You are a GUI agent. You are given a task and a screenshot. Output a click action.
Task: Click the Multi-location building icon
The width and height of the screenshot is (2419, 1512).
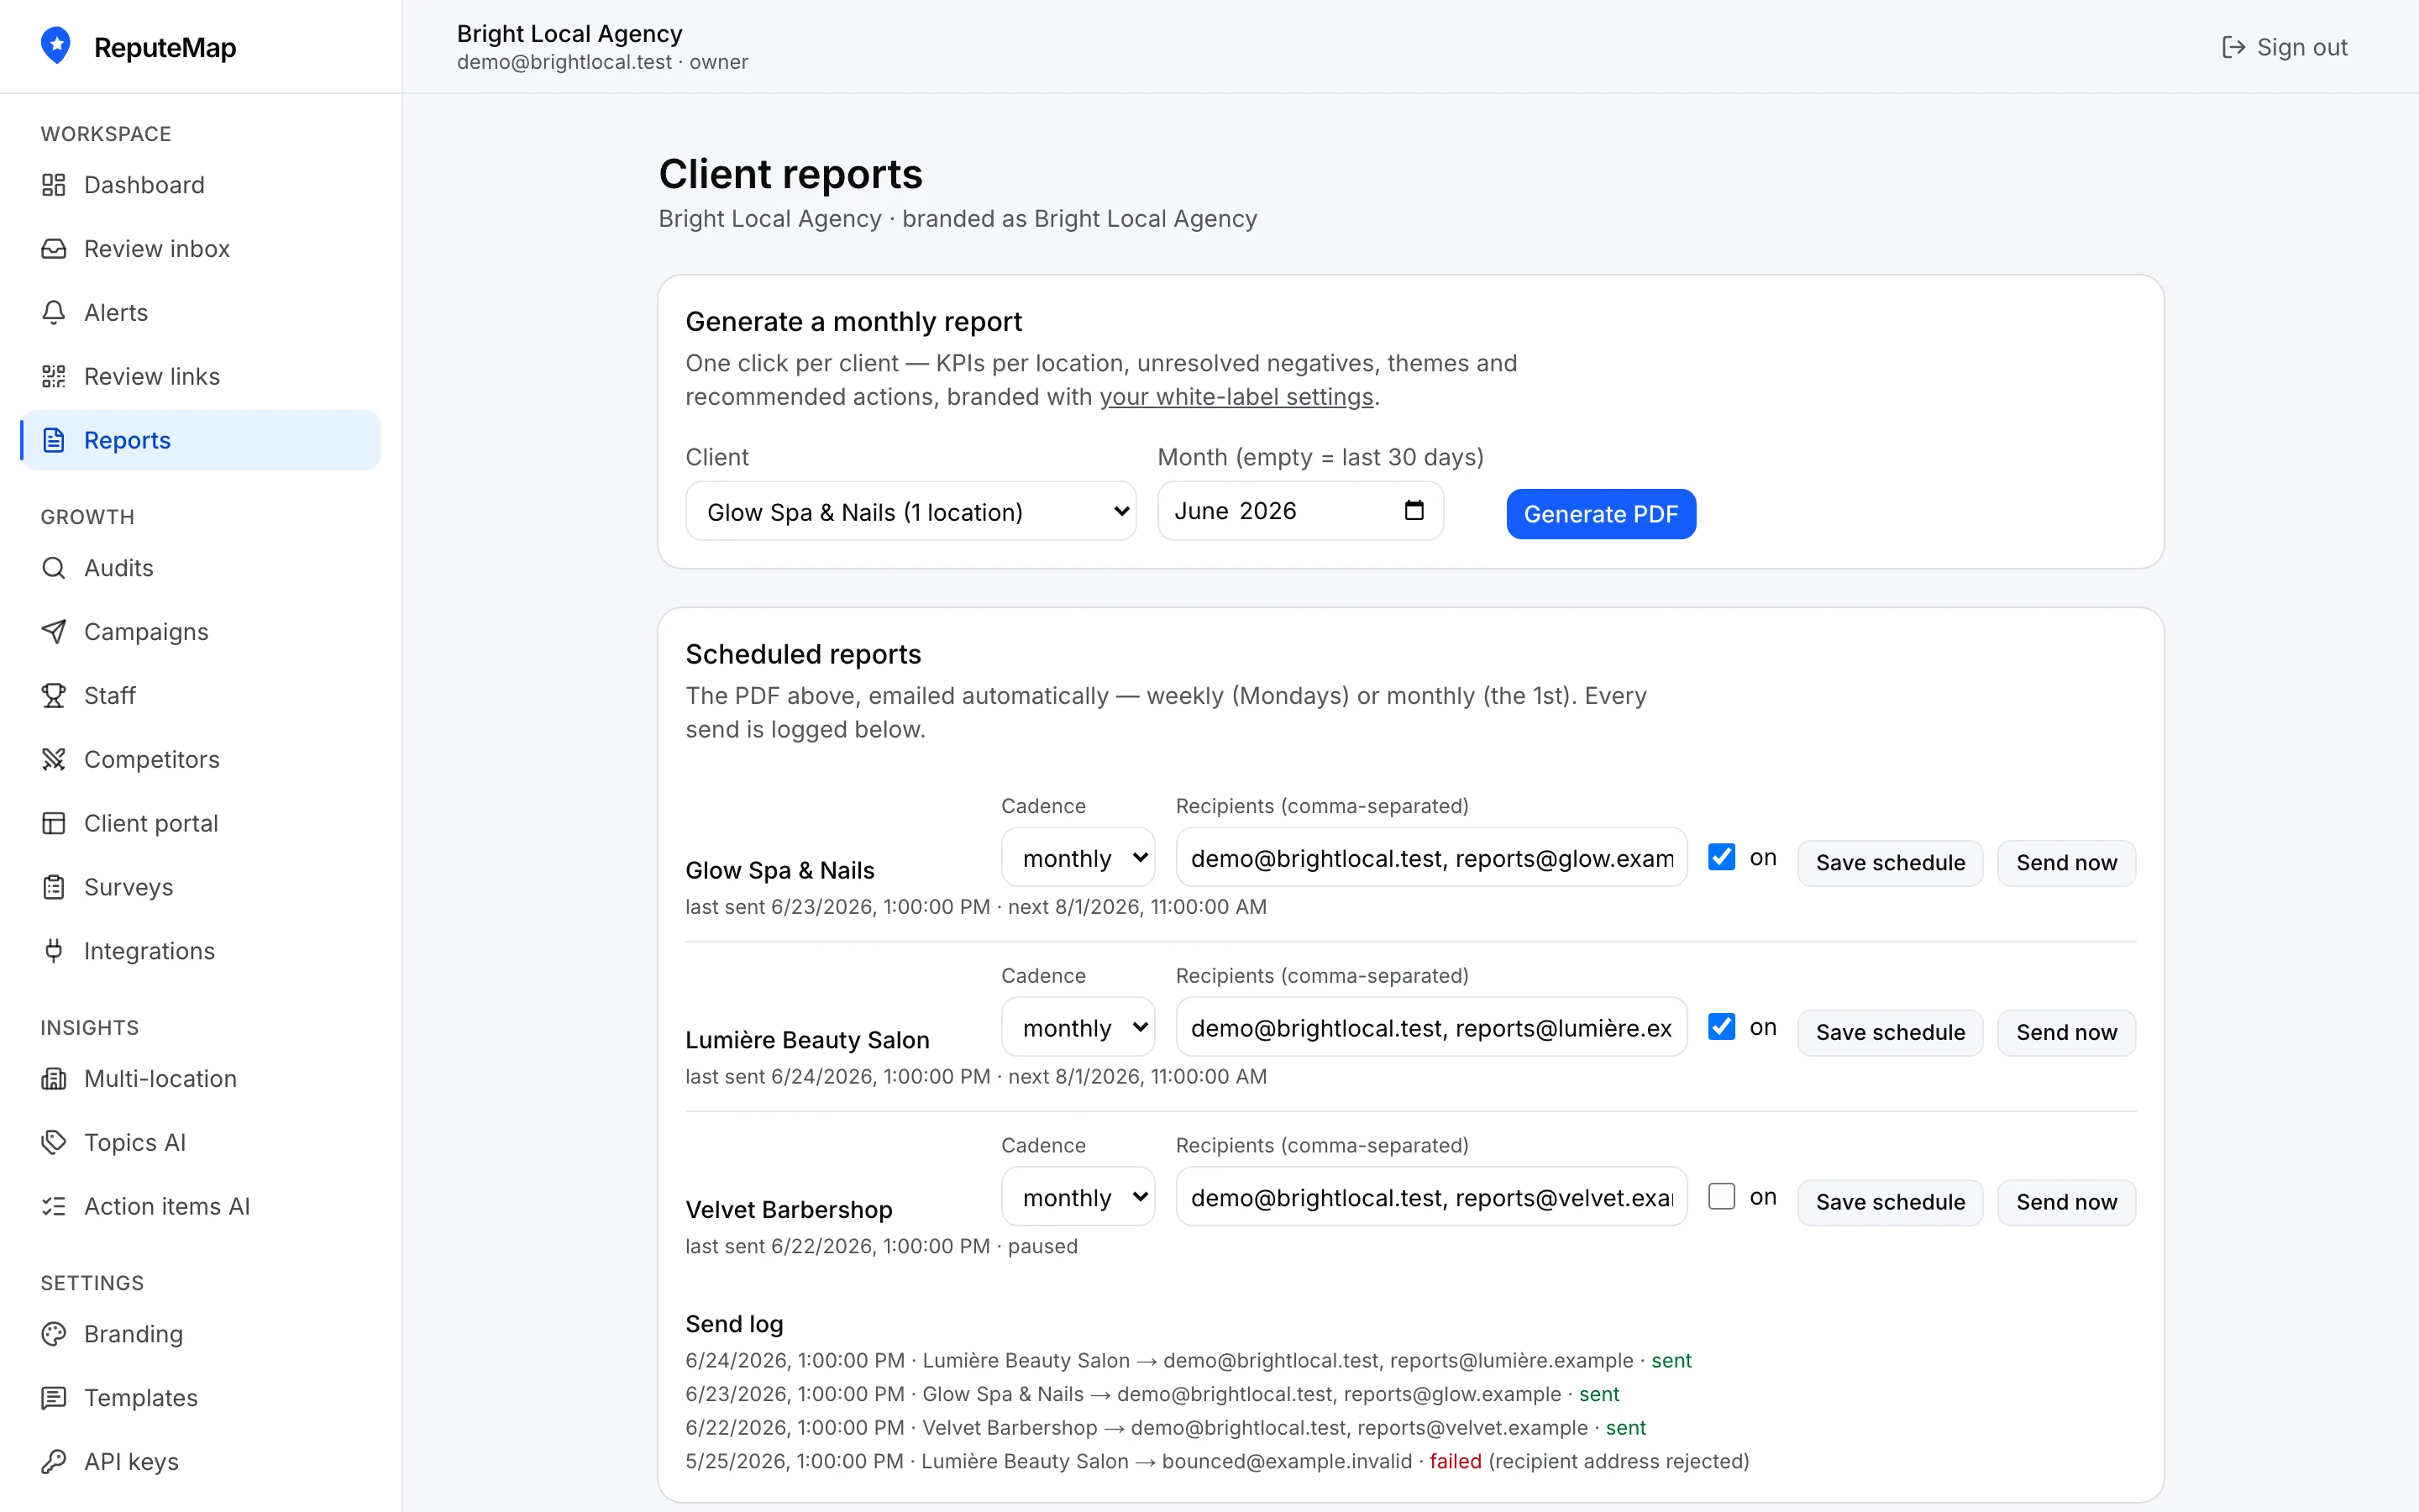coord(54,1079)
